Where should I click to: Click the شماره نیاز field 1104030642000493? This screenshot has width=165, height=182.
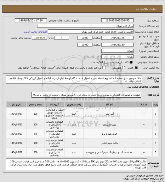(x=117, y=20)
